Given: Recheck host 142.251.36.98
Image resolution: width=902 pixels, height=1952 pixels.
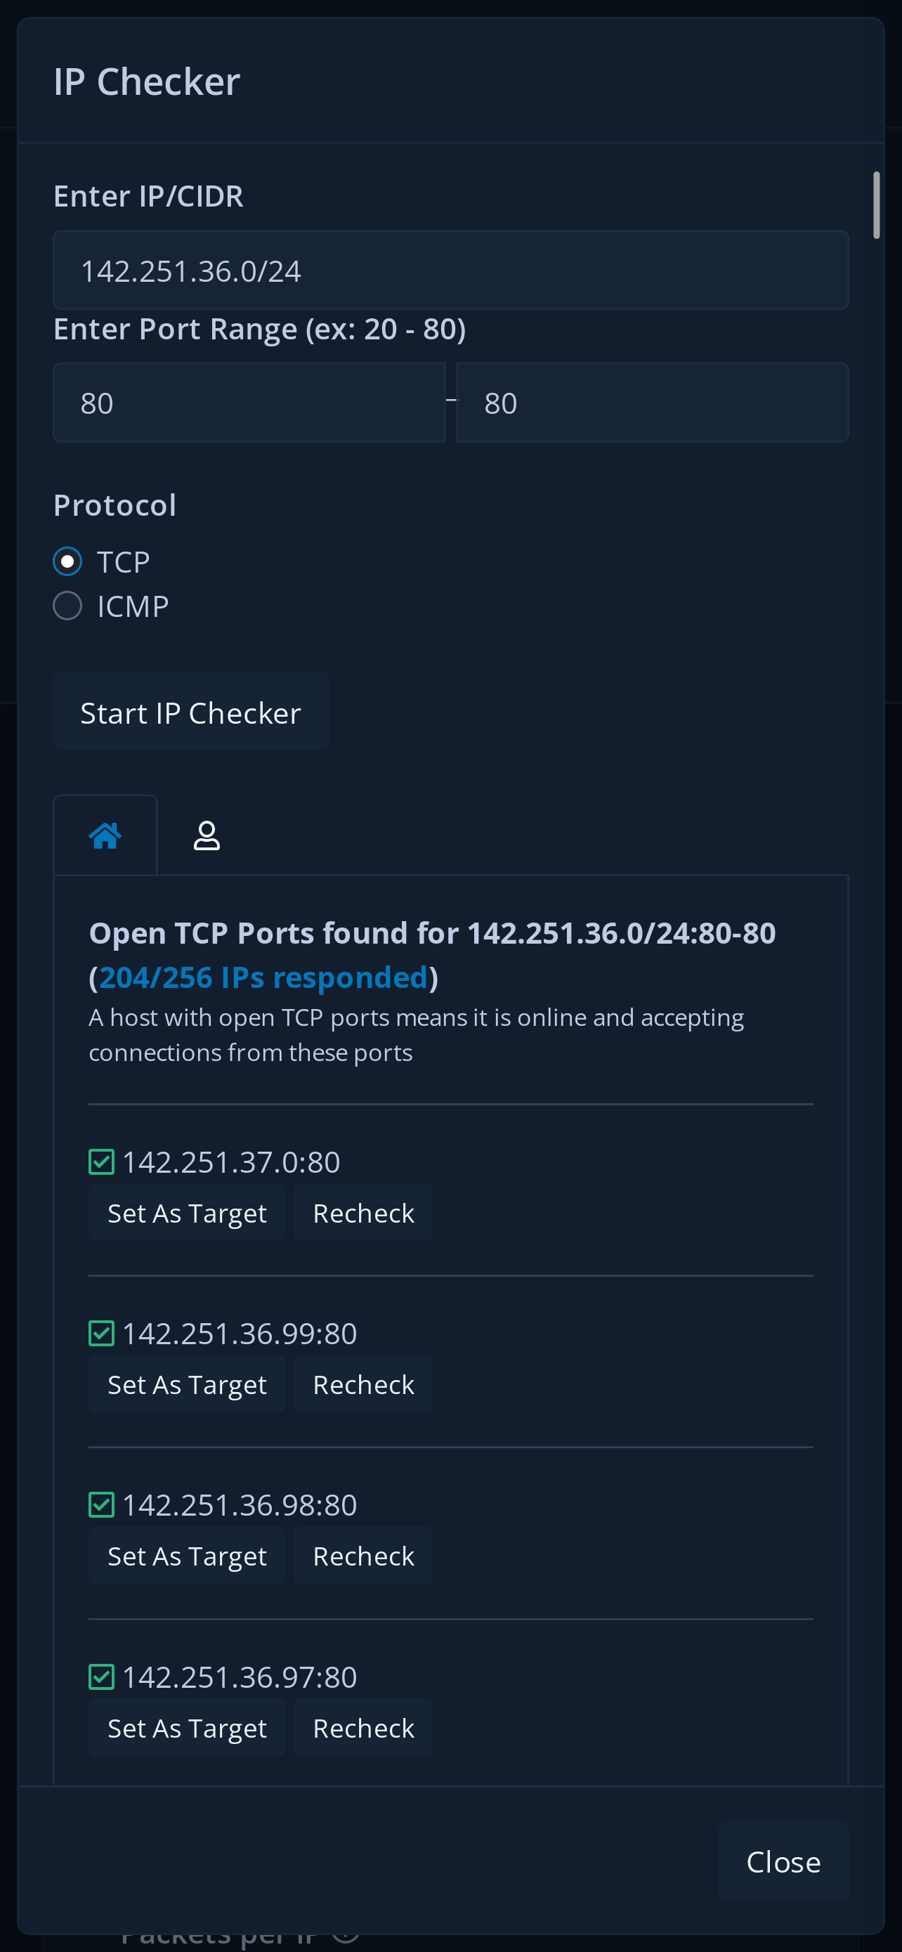Looking at the screenshot, I should tap(362, 1556).
